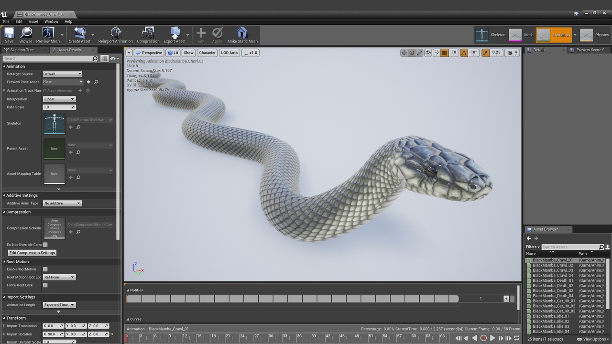Open the Additive Anim Type dropdown
The image size is (612, 344).
[x=63, y=204]
